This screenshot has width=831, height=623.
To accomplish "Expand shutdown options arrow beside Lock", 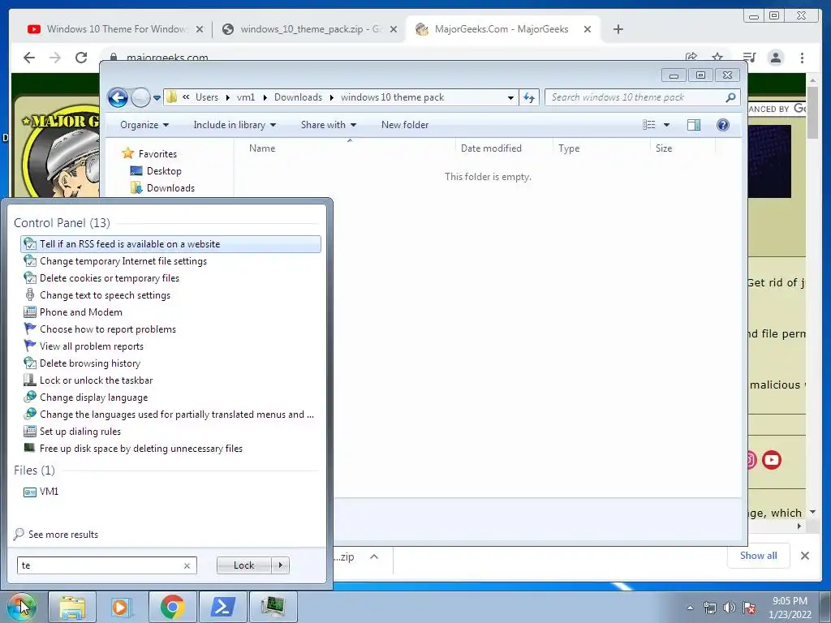I will [x=280, y=565].
